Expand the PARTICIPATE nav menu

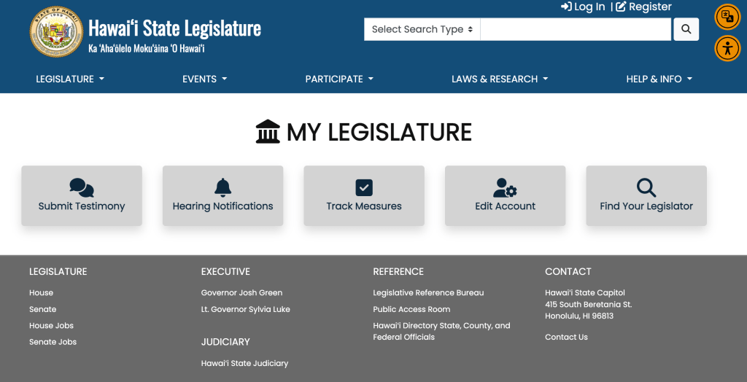(x=339, y=79)
